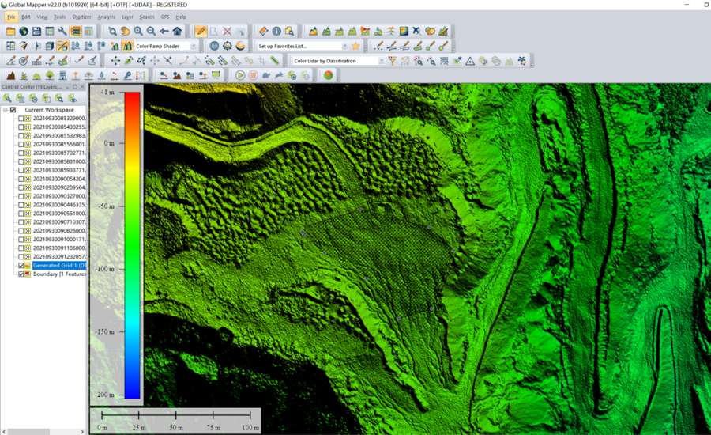Toggle the Generated Grid 1 layer checkbox

[x=21, y=266]
